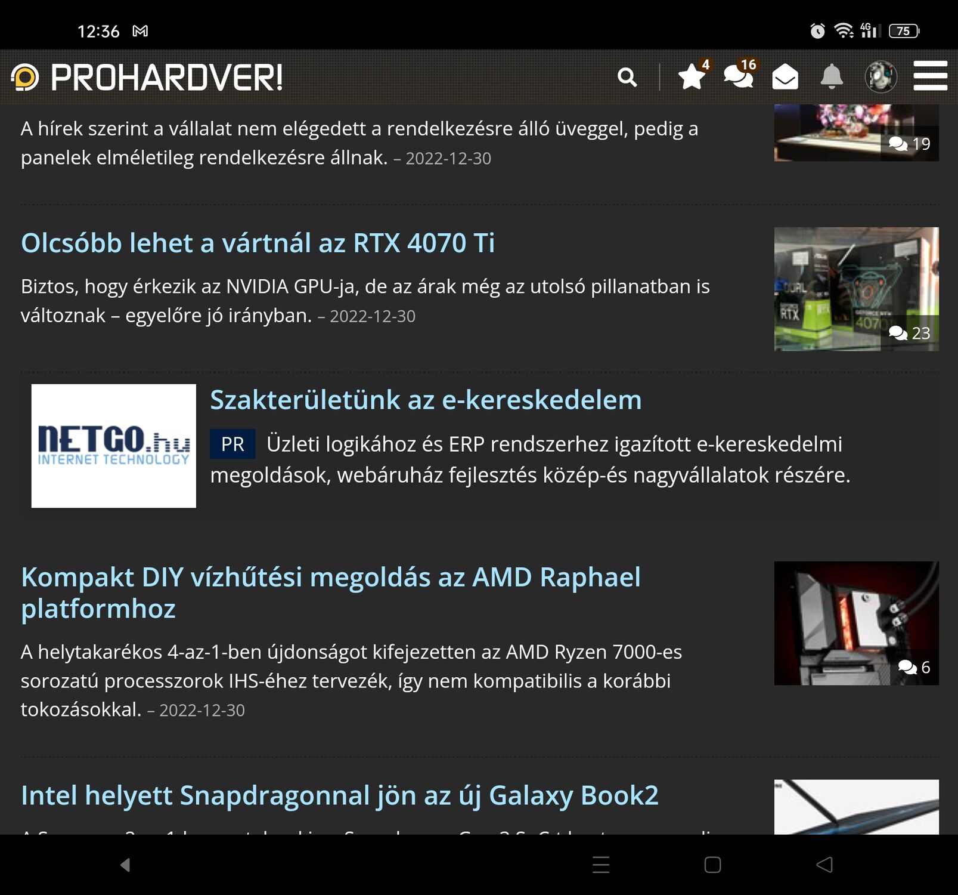This screenshot has height=895, width=958.
Task: Open user profile avatar
Action: [881, 77]
